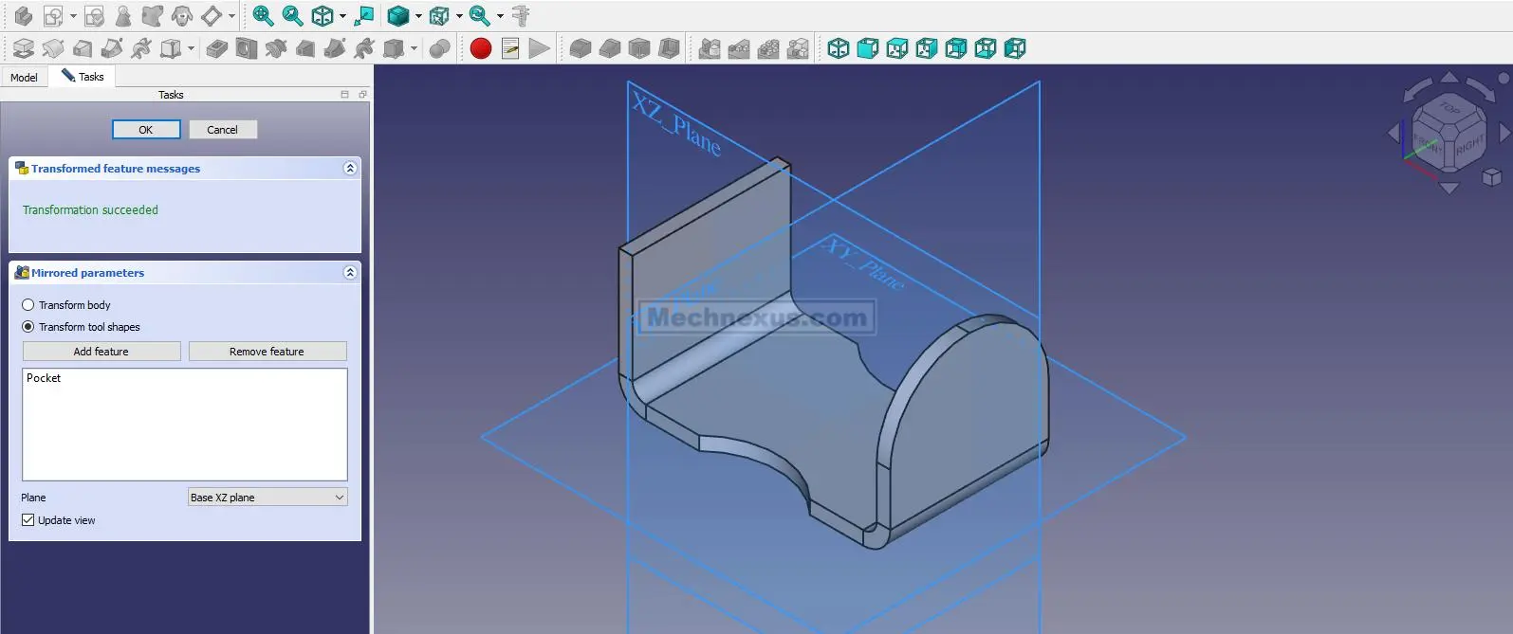Click the Execute macro play icon
Screen dimensions: 1513x634
(x=539, y=48)
